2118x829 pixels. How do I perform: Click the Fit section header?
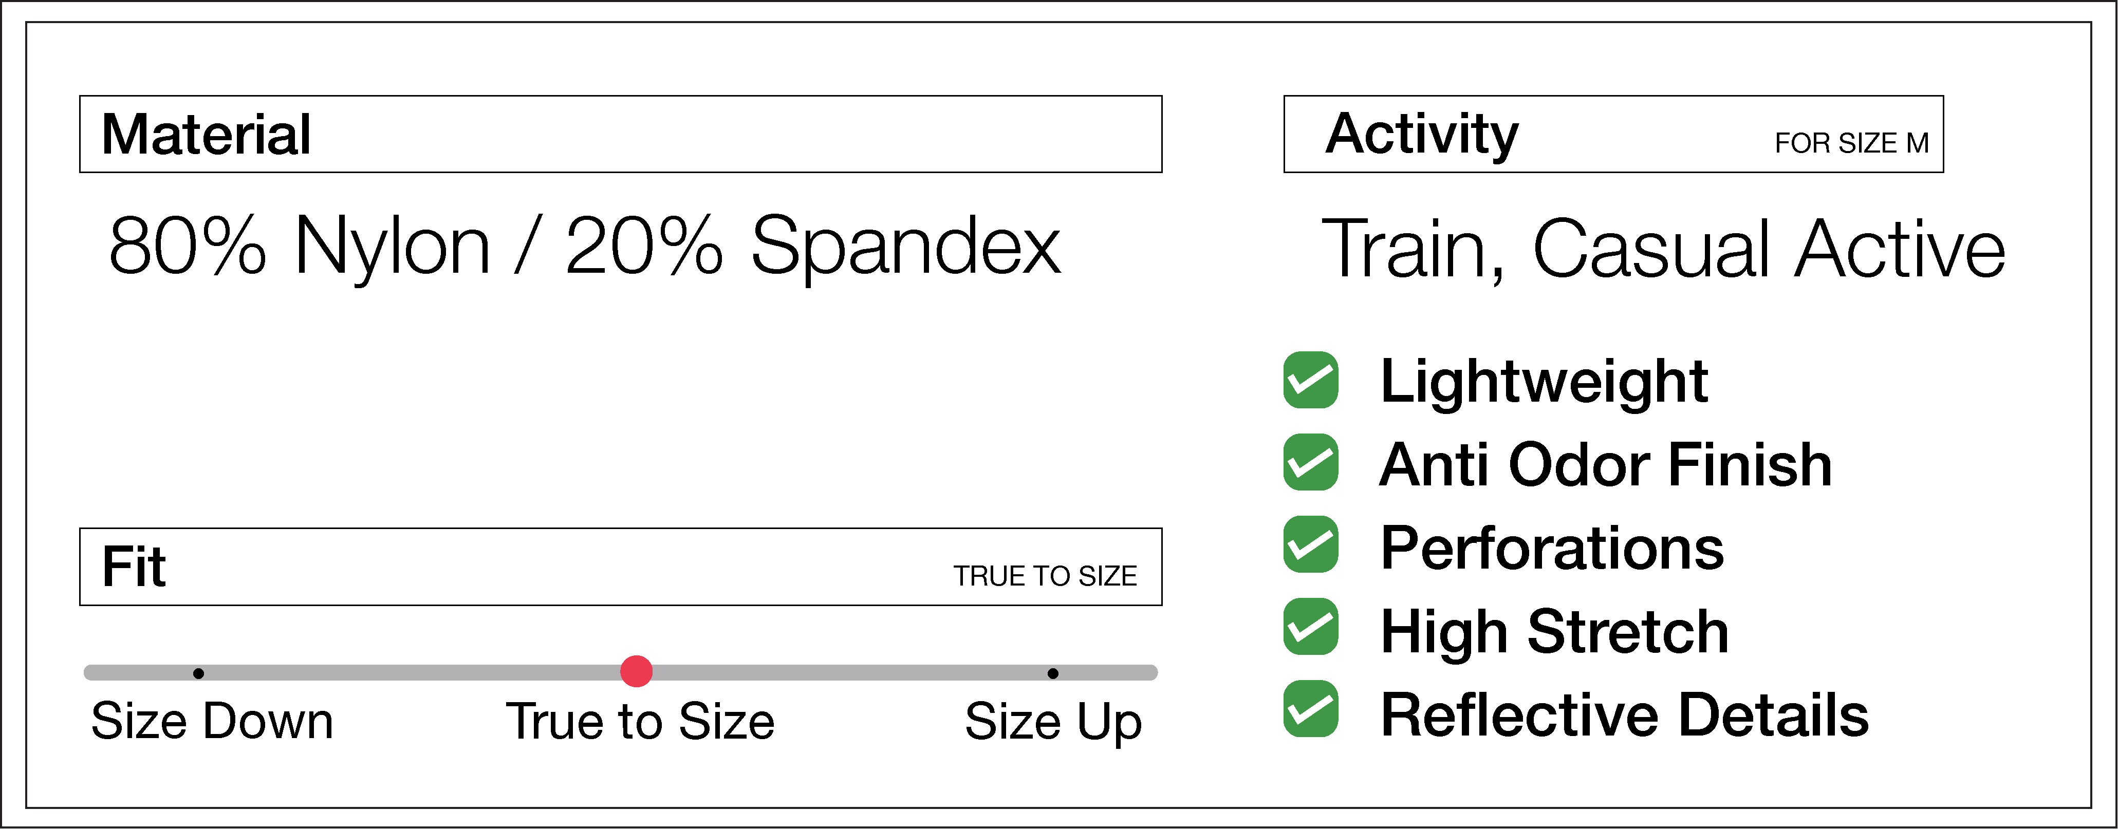(134, 567)
